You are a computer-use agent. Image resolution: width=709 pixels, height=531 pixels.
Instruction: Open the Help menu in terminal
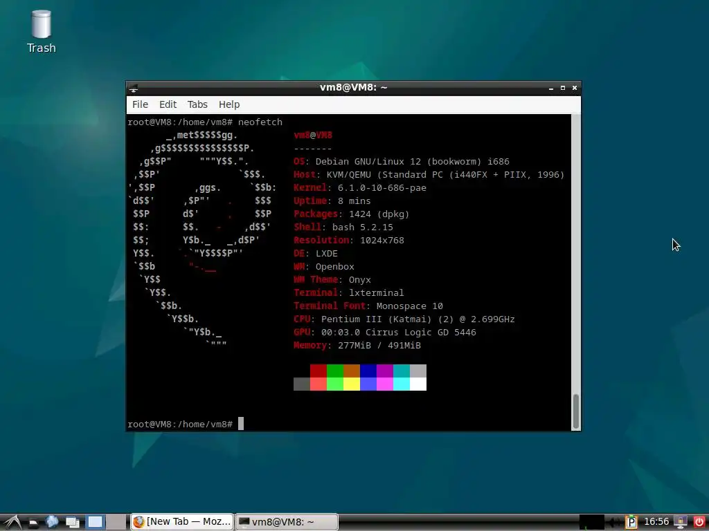click(229, 104)
